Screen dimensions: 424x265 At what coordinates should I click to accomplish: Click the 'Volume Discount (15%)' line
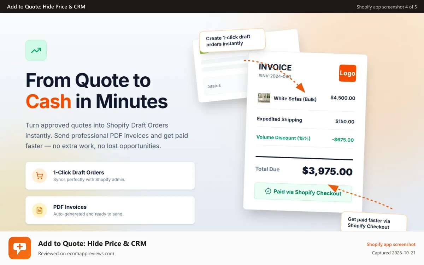(283, 138)
